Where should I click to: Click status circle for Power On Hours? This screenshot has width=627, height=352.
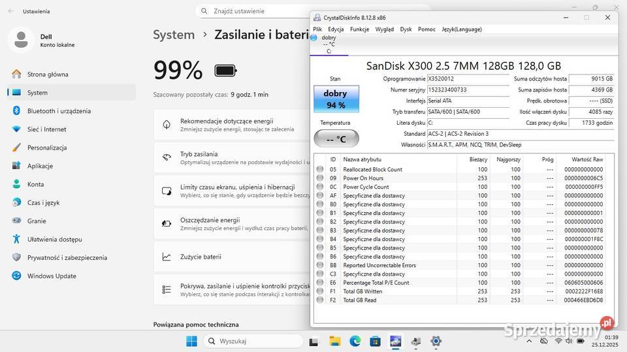point(320,178)
